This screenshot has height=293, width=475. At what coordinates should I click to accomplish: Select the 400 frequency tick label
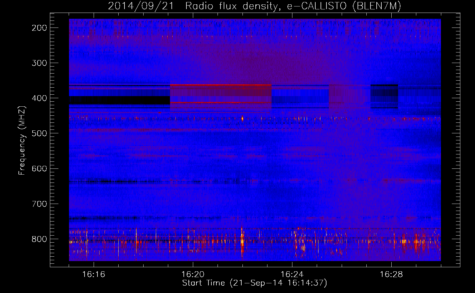pos(39,98)
